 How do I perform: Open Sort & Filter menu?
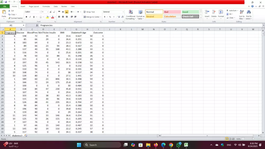click(x=242, y=15)
